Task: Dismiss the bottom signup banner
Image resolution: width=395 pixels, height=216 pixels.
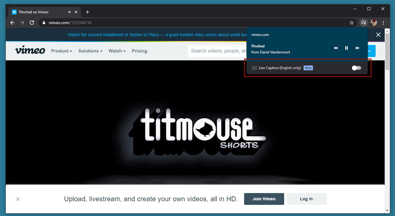Action: pyautogui.click(x=18, y=199)
